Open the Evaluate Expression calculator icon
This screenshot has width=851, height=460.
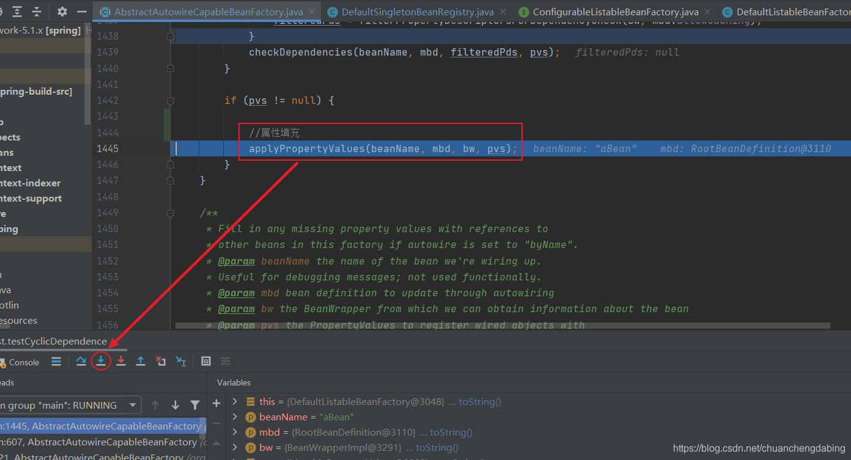click(x=206, y=361)
